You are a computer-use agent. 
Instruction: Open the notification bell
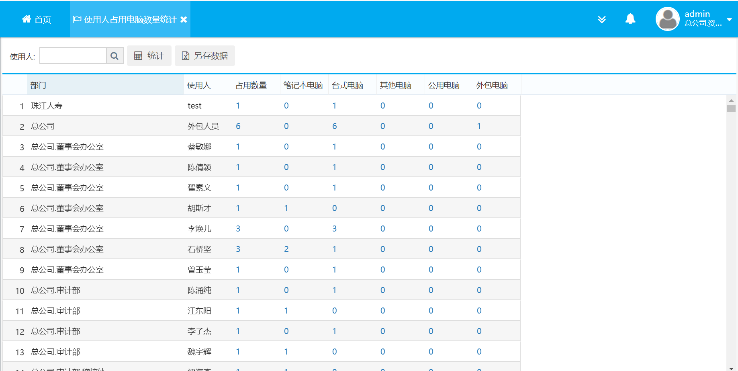(630, 19)
